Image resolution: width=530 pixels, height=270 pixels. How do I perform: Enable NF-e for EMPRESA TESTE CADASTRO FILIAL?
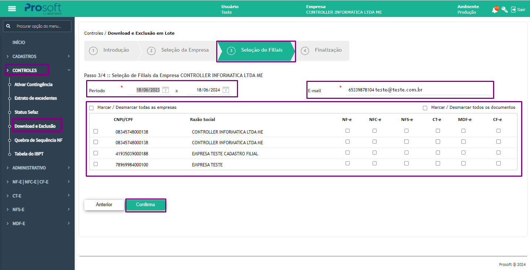coord(347,152)
